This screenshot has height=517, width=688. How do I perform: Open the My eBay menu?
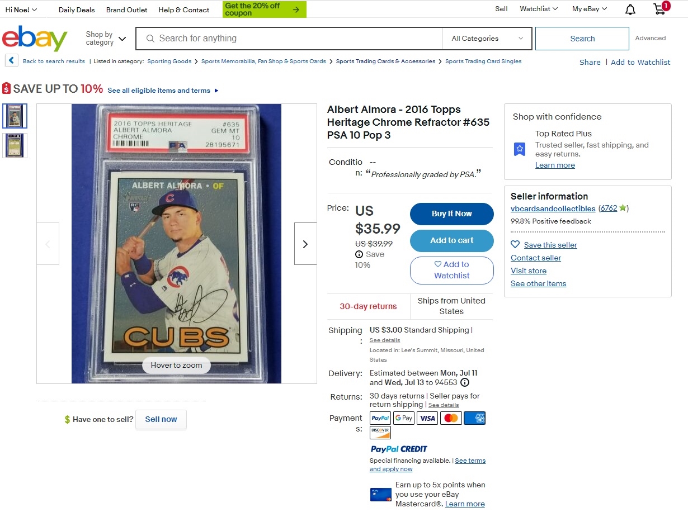pos(590,9)
